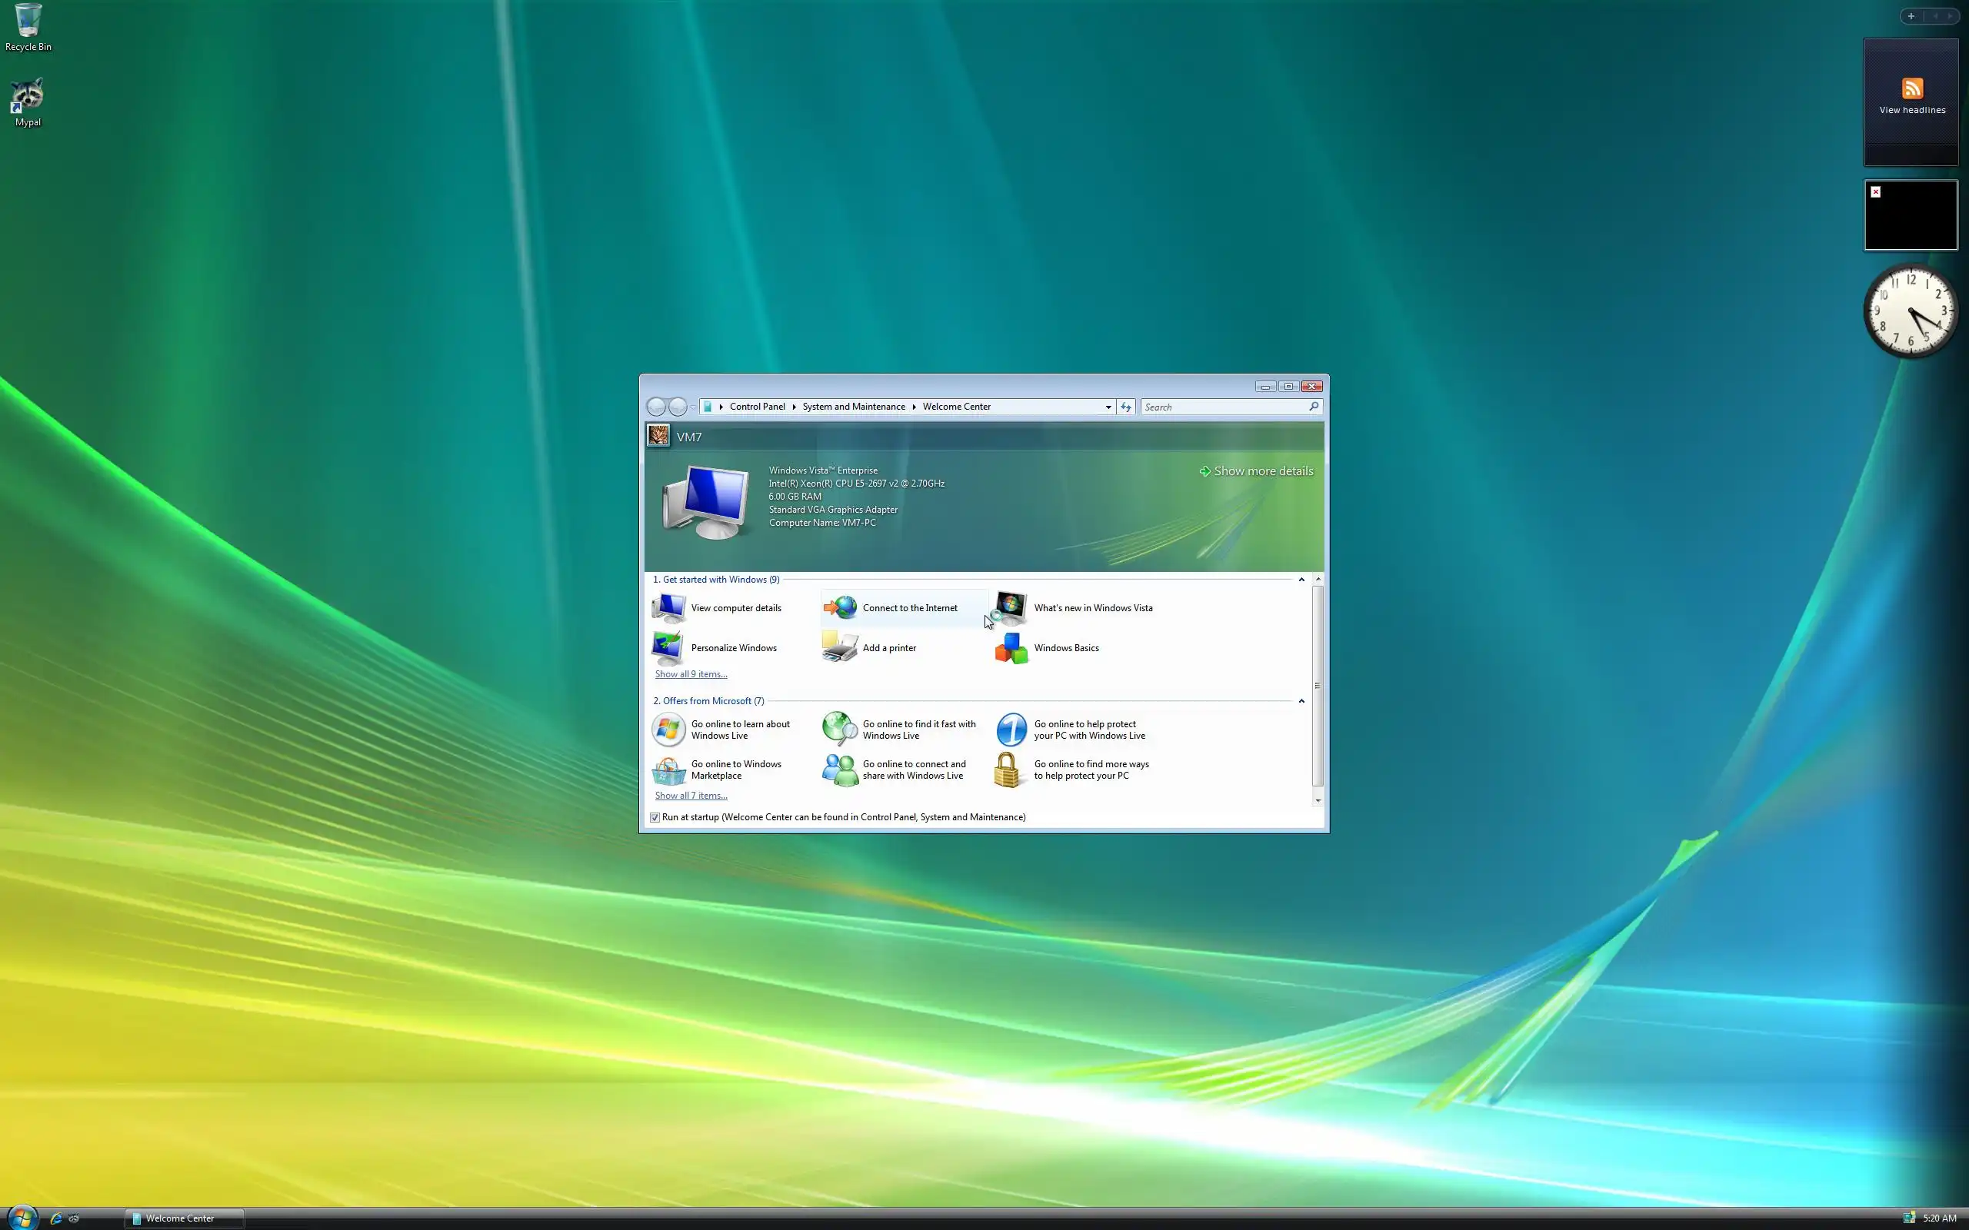The height and width of the screenshot is (1230, 1969).
Task: Click System and Maintenance breadcrumb
Action: [854, 407]
